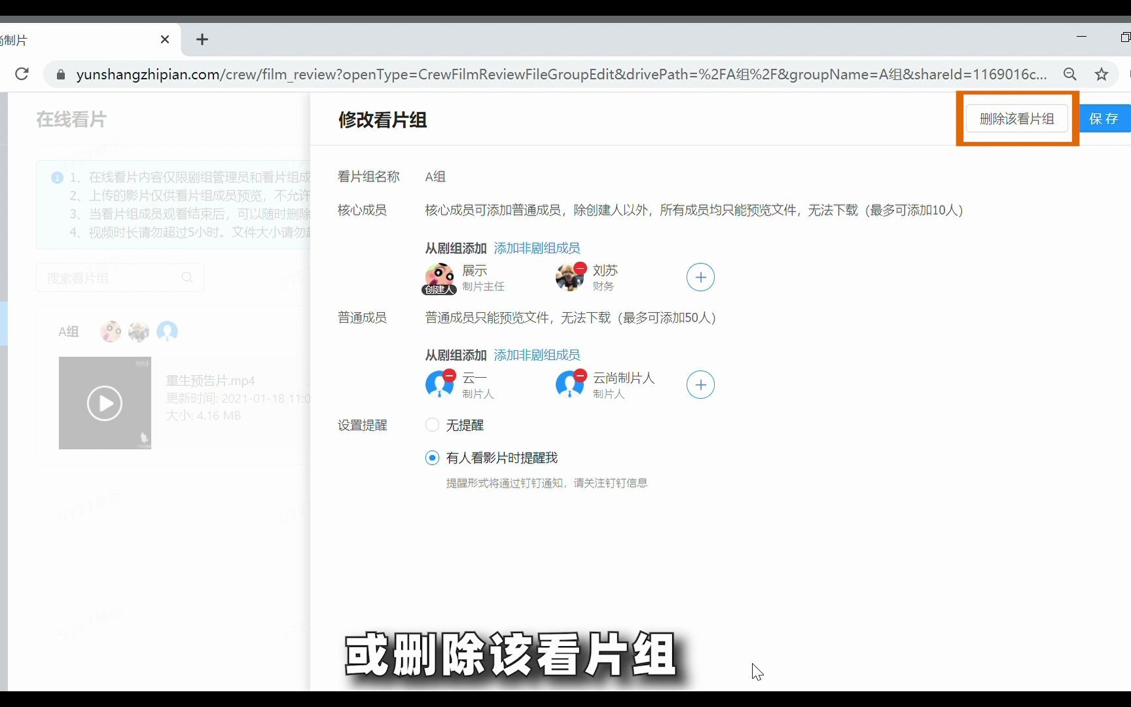Click the lock icon beside the URL
Image resolution: width=1131 pixels, height=707 pixels.
tap(61, 75)
